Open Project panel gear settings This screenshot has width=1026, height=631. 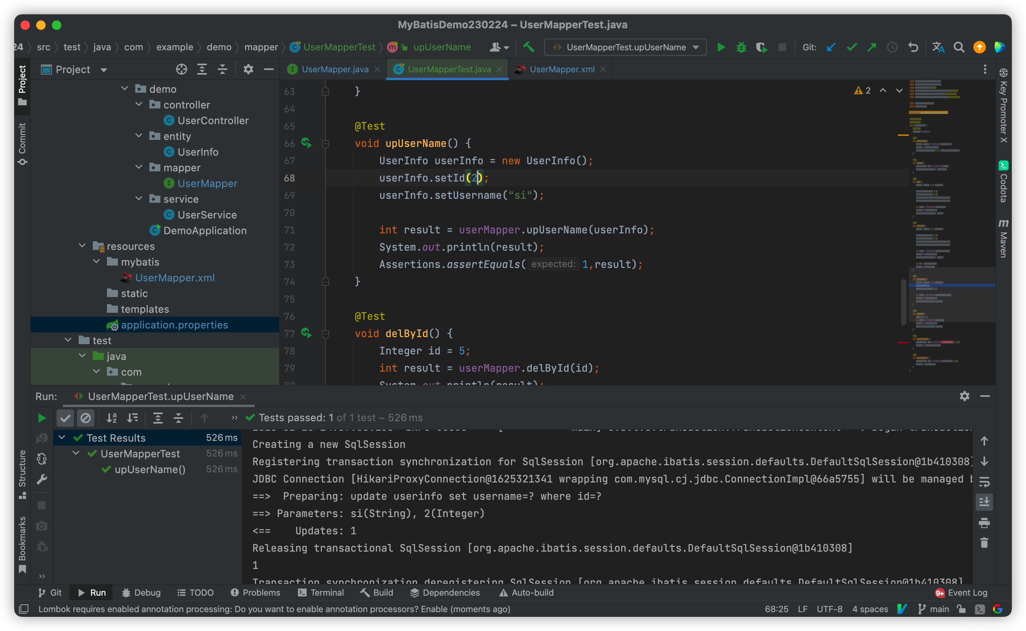248,69
